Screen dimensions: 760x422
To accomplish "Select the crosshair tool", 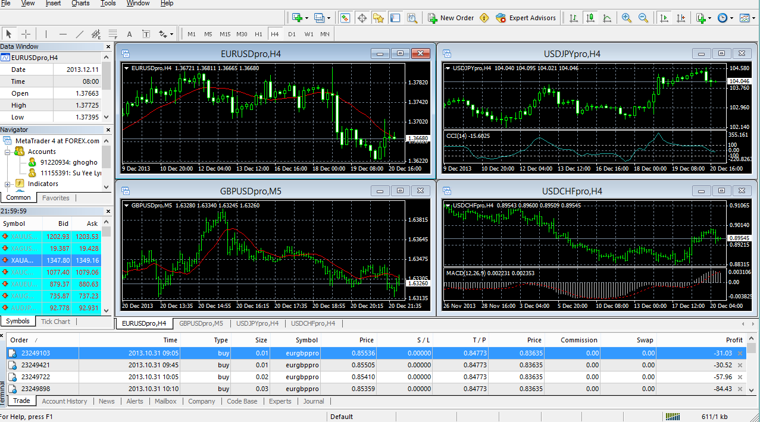I will pos(26,34).
